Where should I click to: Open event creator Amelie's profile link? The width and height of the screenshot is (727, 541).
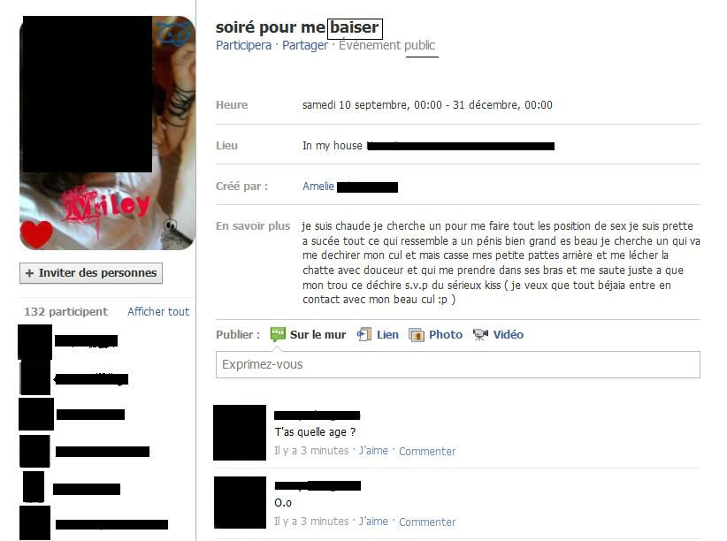318,187
